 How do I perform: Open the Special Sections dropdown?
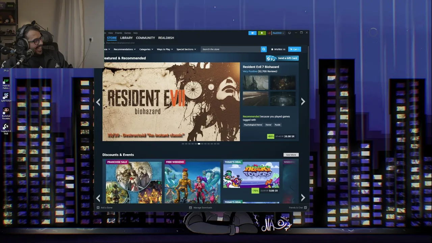186,49
